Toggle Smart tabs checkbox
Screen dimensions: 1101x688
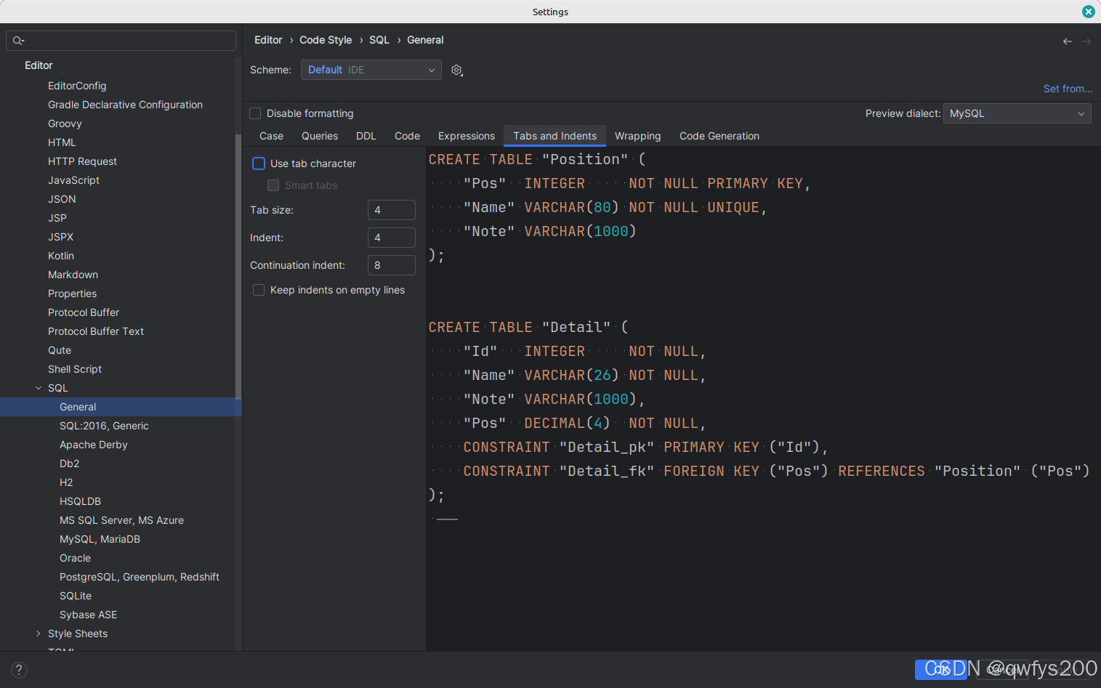click(x=273, y=185)
